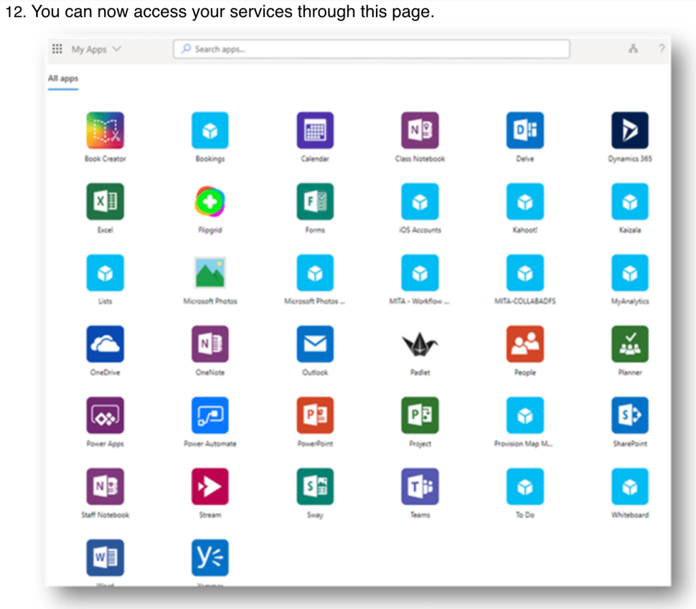
Task: Launch the Excel app icon
Action: click(x=105, y=202)
